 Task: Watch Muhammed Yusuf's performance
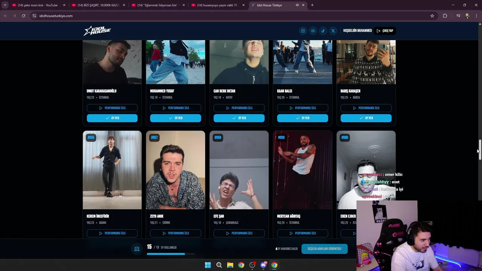click(175, 108)
